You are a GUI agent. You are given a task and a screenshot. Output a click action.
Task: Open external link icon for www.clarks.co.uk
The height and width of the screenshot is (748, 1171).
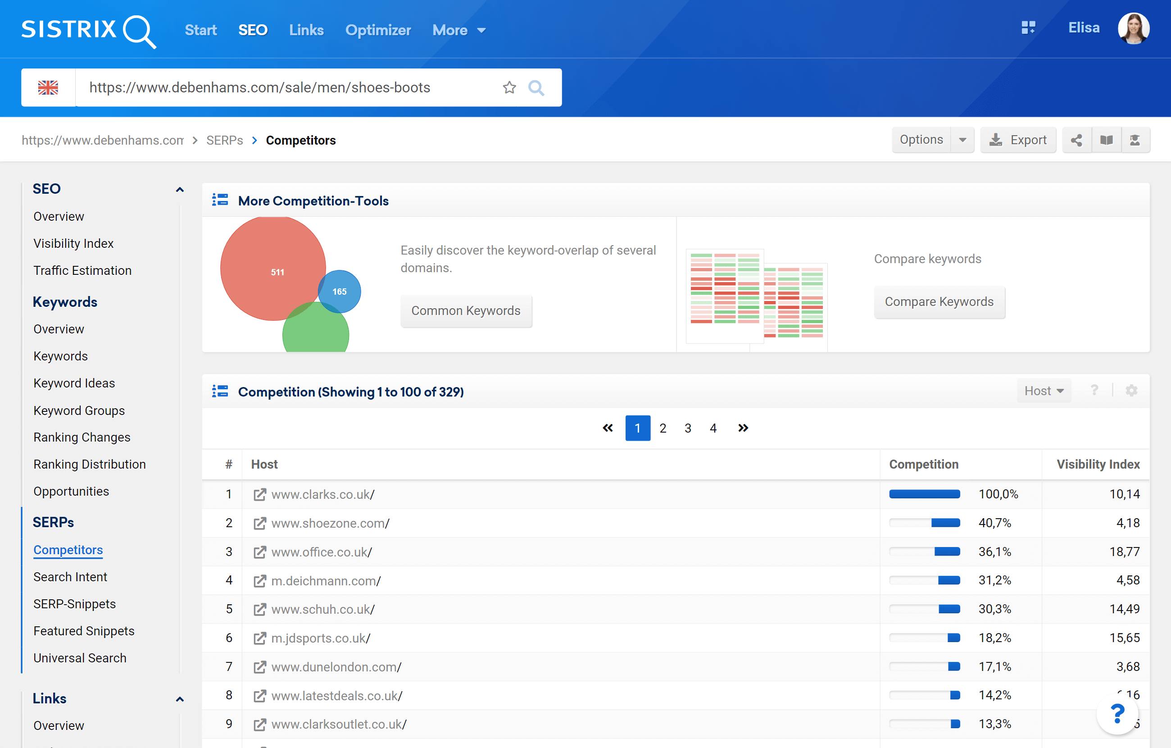260,494
